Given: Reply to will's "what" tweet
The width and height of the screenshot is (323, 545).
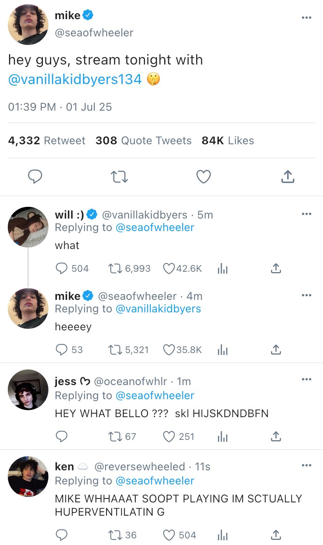Looking at the screenshot, I should 62,269.
